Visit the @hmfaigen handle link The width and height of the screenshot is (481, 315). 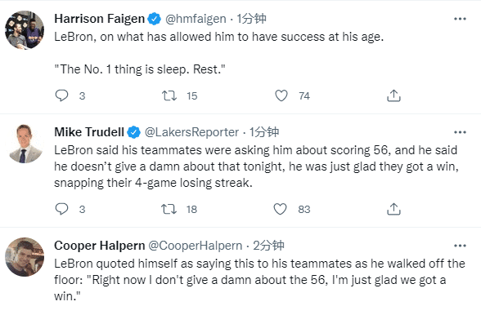point(196,19)
